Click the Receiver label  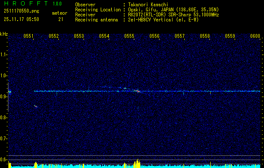(85, 15)
